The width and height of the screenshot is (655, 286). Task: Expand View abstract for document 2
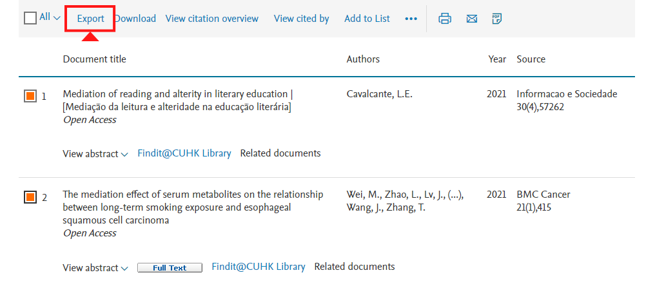(95, 267)
